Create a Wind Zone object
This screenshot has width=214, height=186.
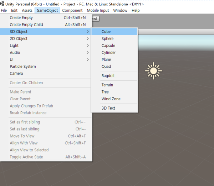114,99
